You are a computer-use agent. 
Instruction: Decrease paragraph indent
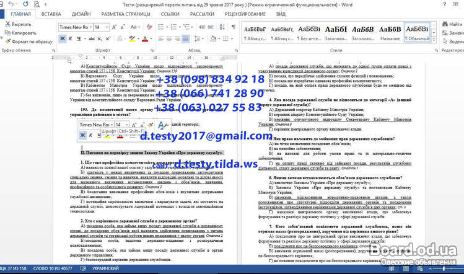tap(202, 27)
